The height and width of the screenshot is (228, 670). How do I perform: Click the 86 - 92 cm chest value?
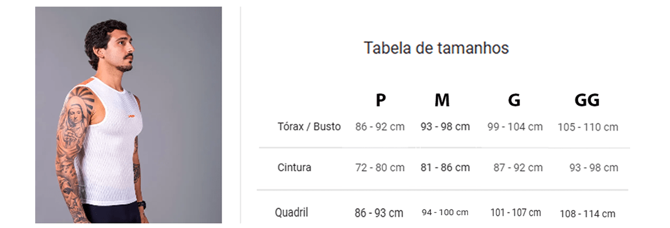pos(380,127)
